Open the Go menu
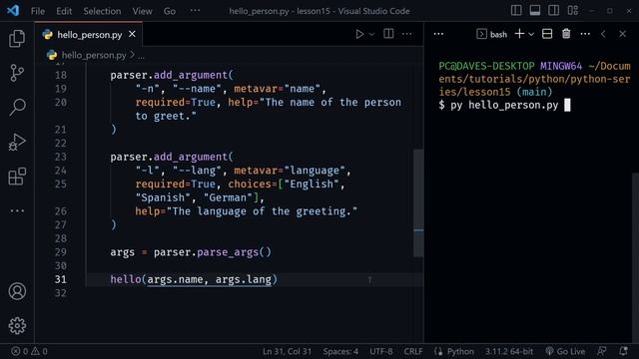 pos(170,11)
